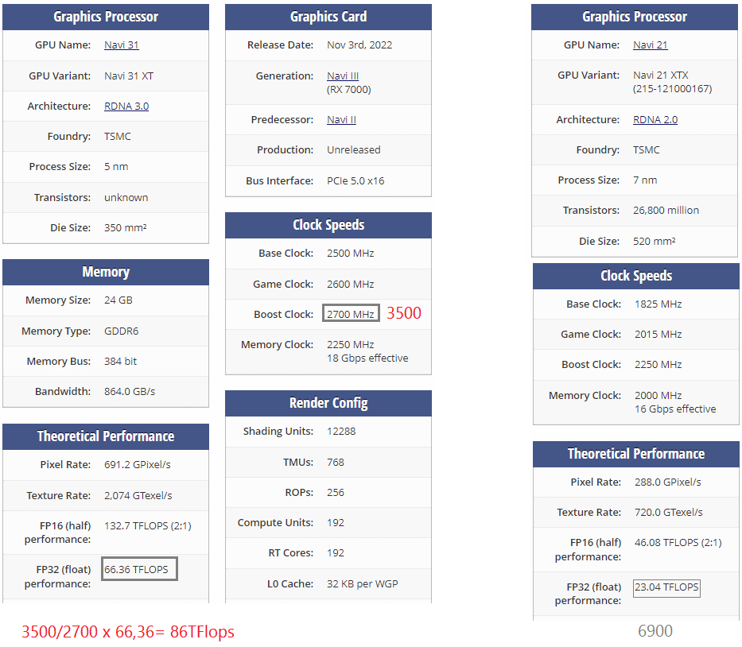
Task: Click the 7 nm process size value
Action: pyautogui.click(x=645, y=180)
